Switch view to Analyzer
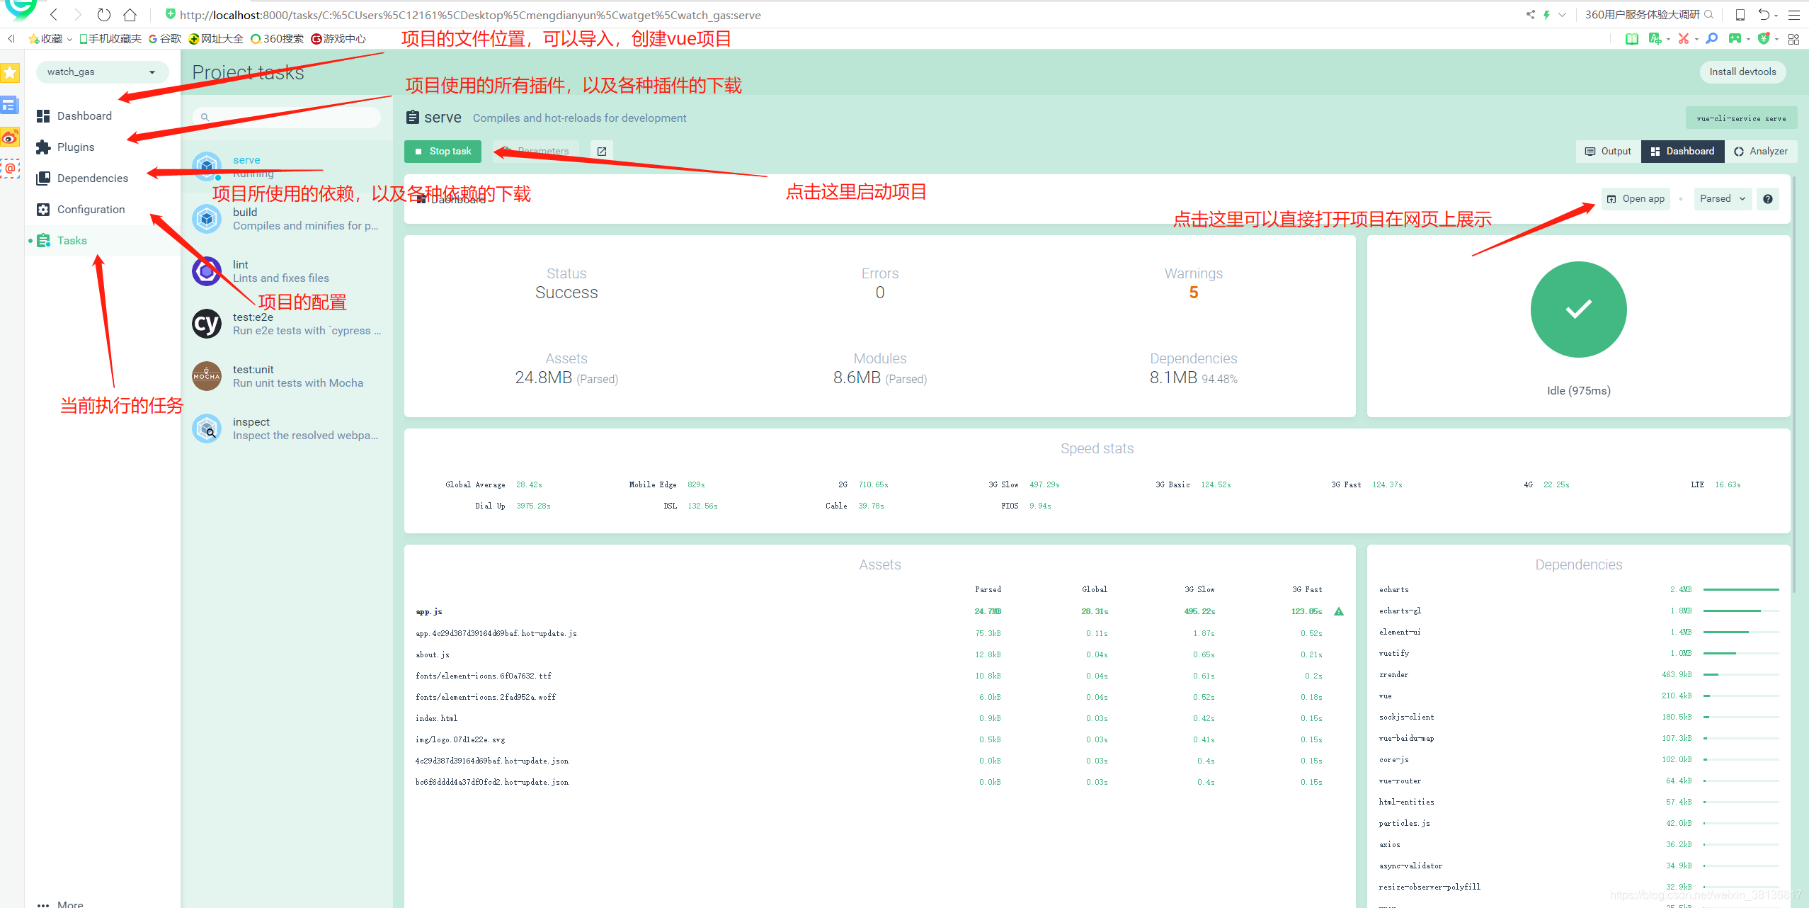This screenshot has height=908, width=1809. pos(1760,151)
